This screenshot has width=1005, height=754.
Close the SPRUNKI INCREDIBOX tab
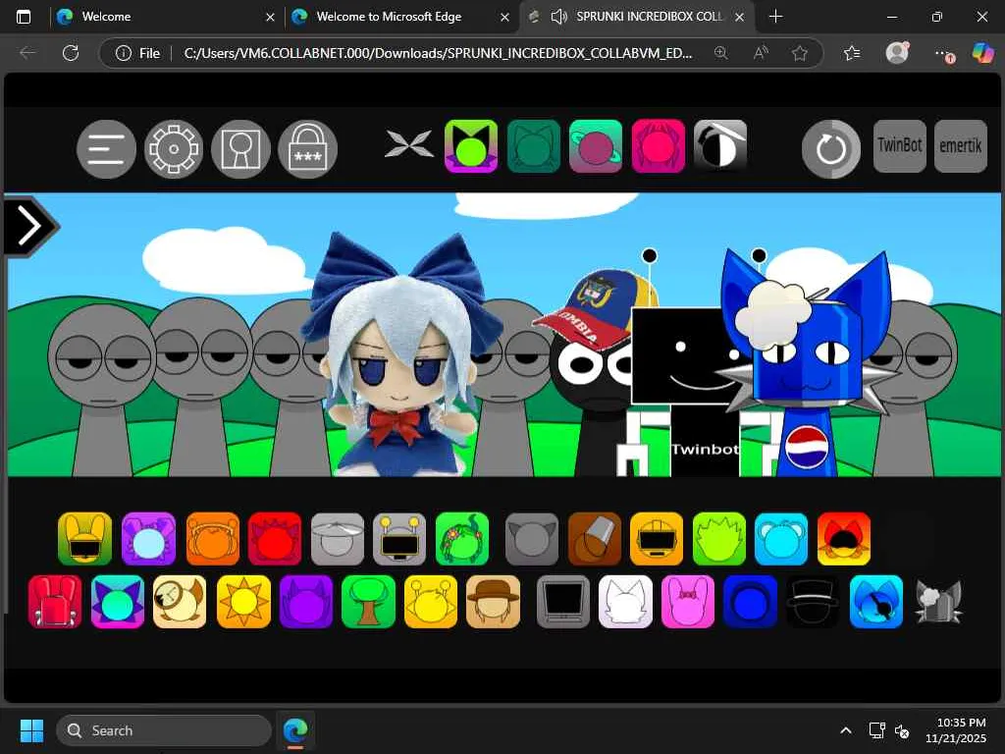tap(740, 17)
